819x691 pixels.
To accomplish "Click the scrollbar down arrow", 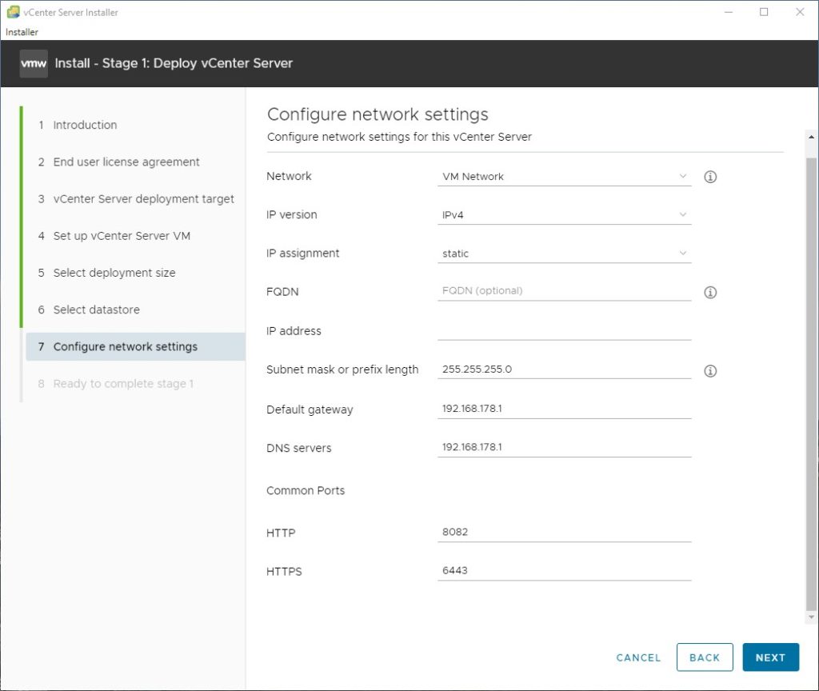I will click(811, 617).
